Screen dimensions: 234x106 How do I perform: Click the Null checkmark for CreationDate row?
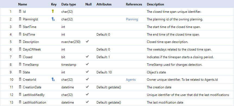[87, 87]
